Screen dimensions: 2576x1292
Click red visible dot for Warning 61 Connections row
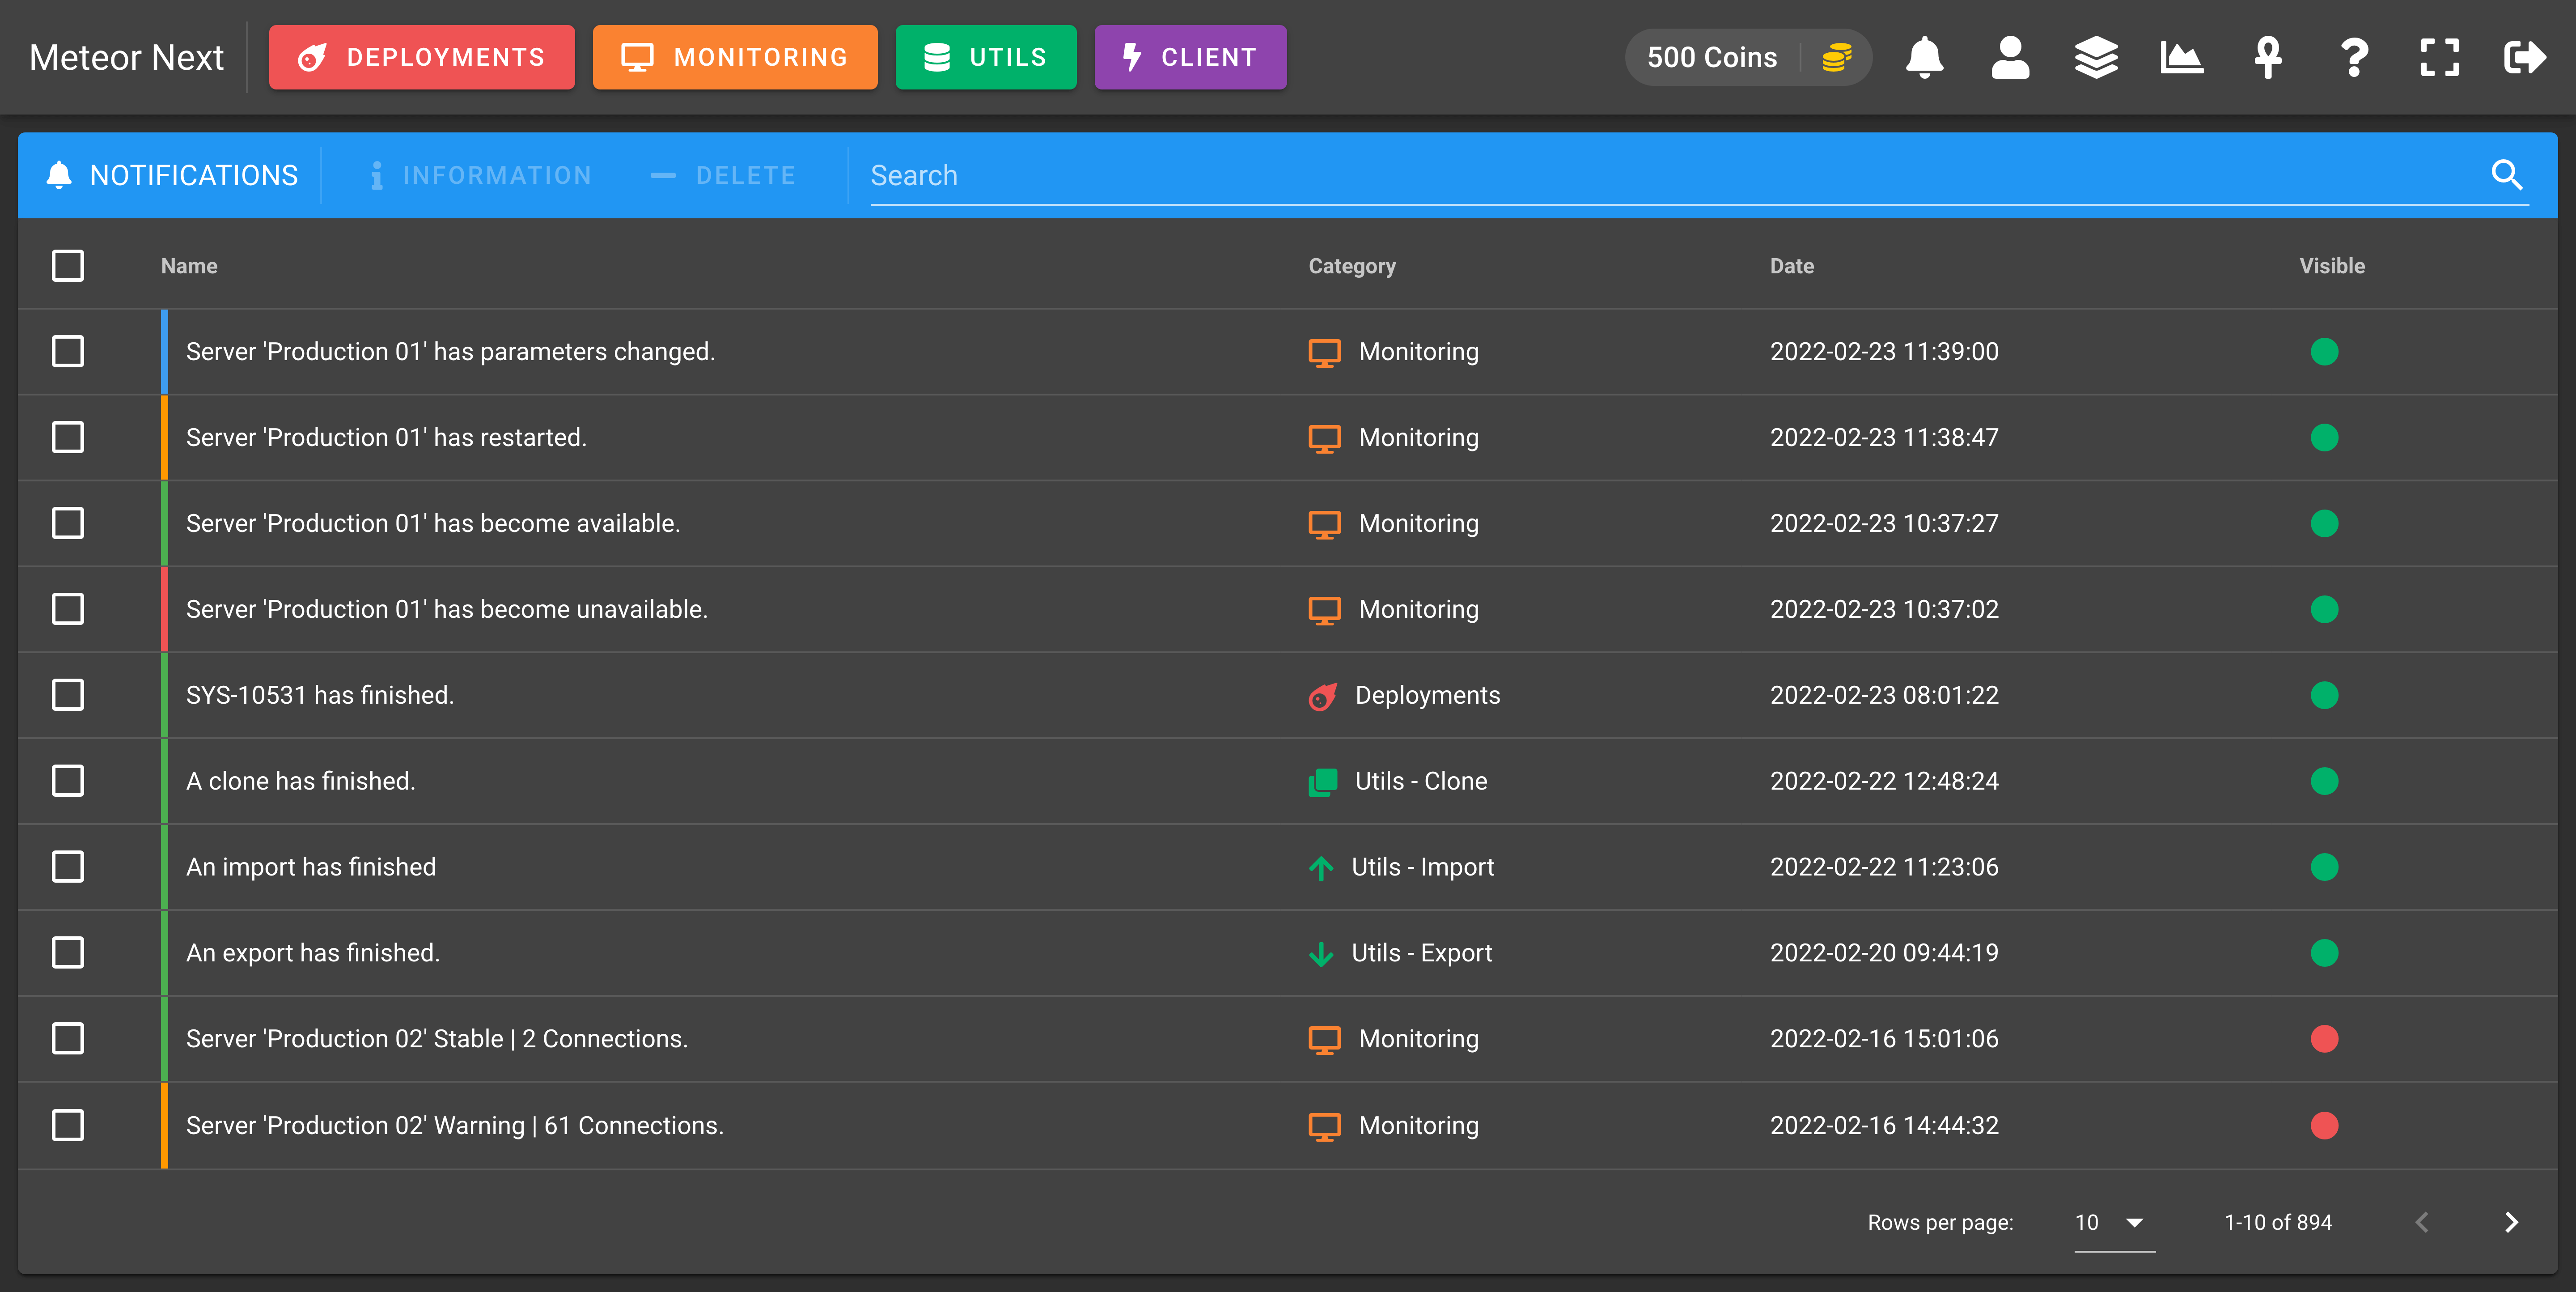point(2324,1126)
